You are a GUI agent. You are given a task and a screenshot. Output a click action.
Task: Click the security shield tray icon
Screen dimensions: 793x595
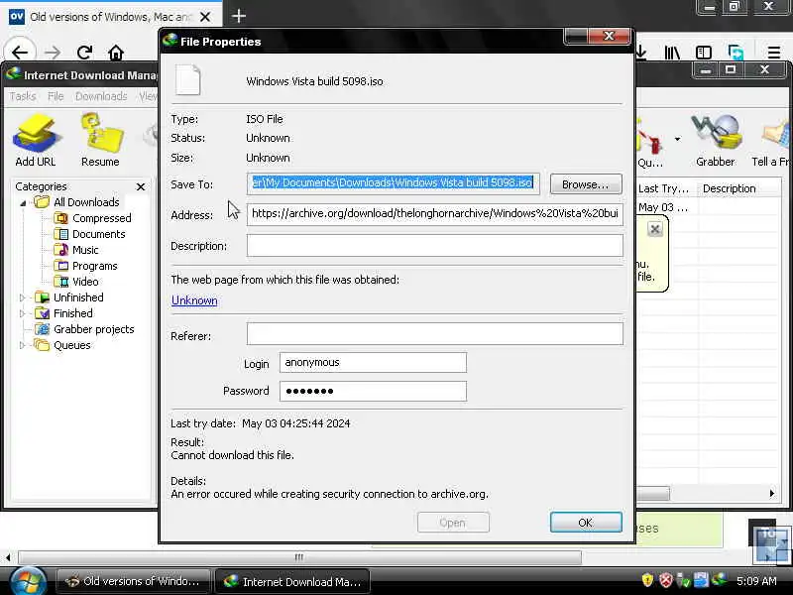(647, 580)
